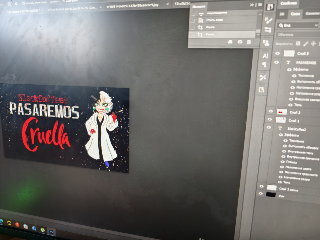Hide the BlackCoffee2 text layer

[269, 127]
